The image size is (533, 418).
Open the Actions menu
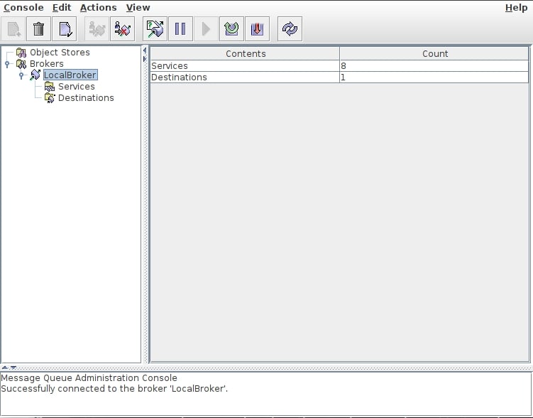click(98, 8)
